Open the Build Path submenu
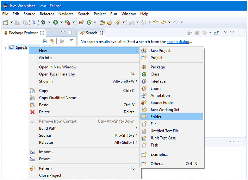Screen dimensions: 248x180 (84, 128)
